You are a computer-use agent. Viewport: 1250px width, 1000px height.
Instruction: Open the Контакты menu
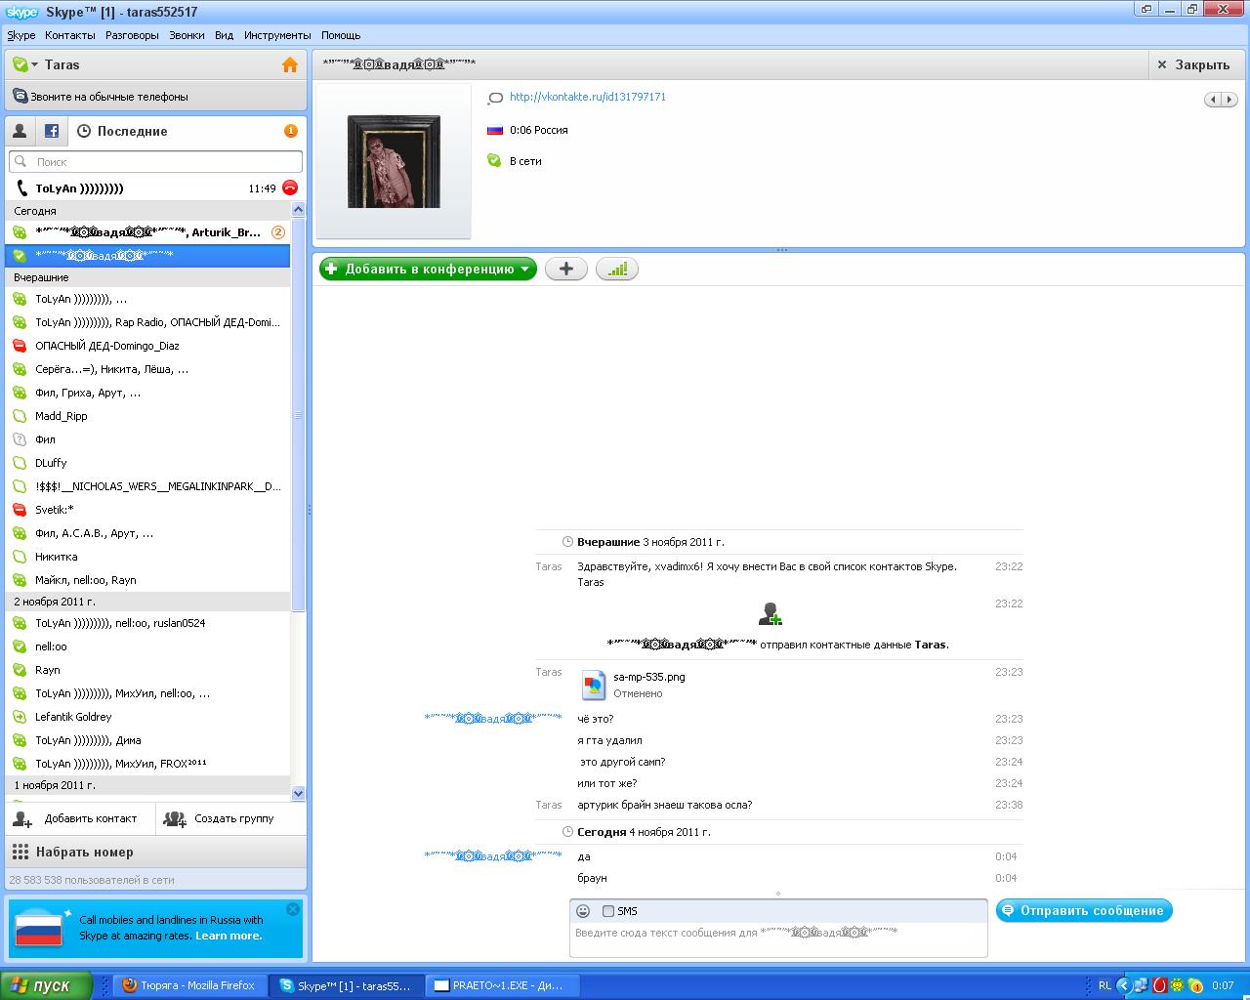(x=70, y=35)
